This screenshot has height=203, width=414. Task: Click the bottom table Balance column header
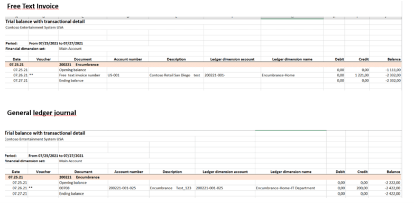click(x=393, y=172)
